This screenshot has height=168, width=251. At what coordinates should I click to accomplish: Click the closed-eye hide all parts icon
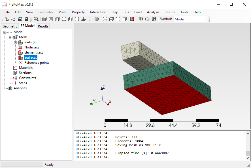click(147, 19)
